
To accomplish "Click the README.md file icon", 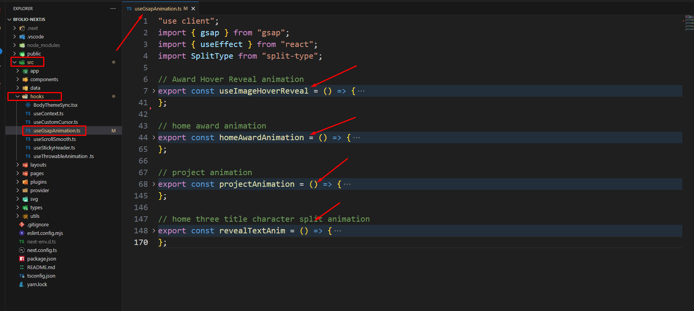I will click(22, 267).
